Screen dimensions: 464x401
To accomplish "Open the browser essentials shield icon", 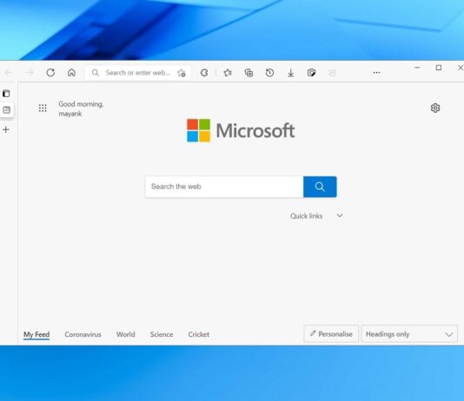I will click(311, 72).
